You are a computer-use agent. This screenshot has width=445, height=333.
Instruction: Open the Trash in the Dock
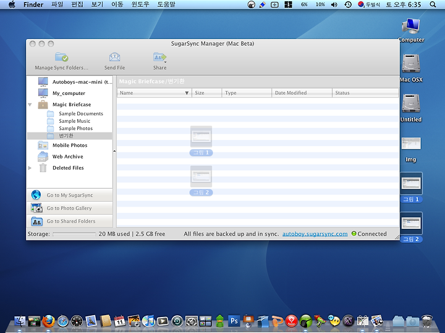[x=427, y=321]
